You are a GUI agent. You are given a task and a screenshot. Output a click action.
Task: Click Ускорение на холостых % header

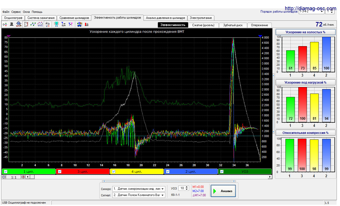pyautogui.click(x=305, y=32)
